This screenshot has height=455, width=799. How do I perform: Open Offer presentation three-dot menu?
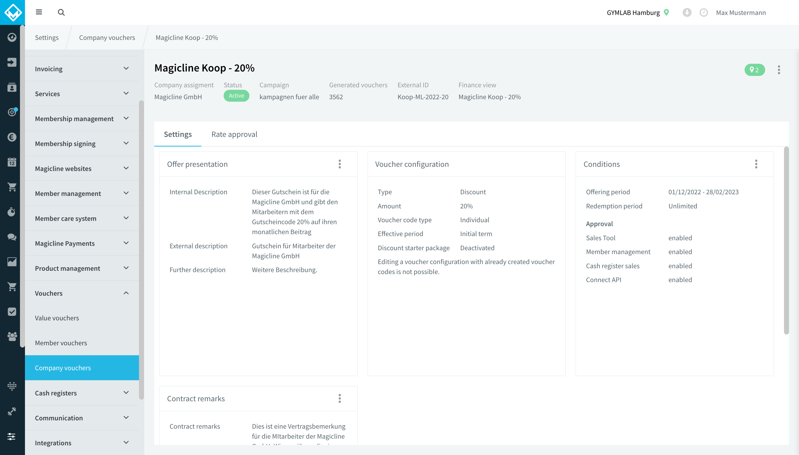coord(340,164)
